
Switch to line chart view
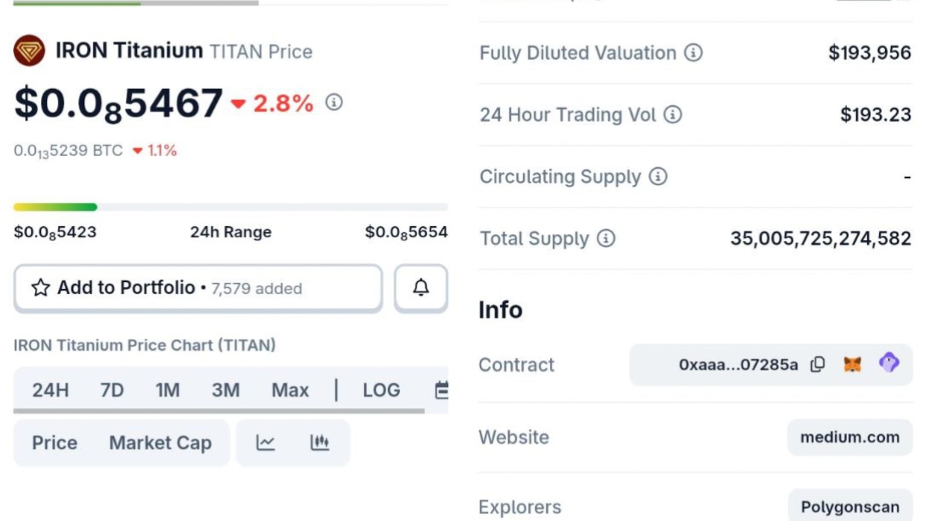265,443
